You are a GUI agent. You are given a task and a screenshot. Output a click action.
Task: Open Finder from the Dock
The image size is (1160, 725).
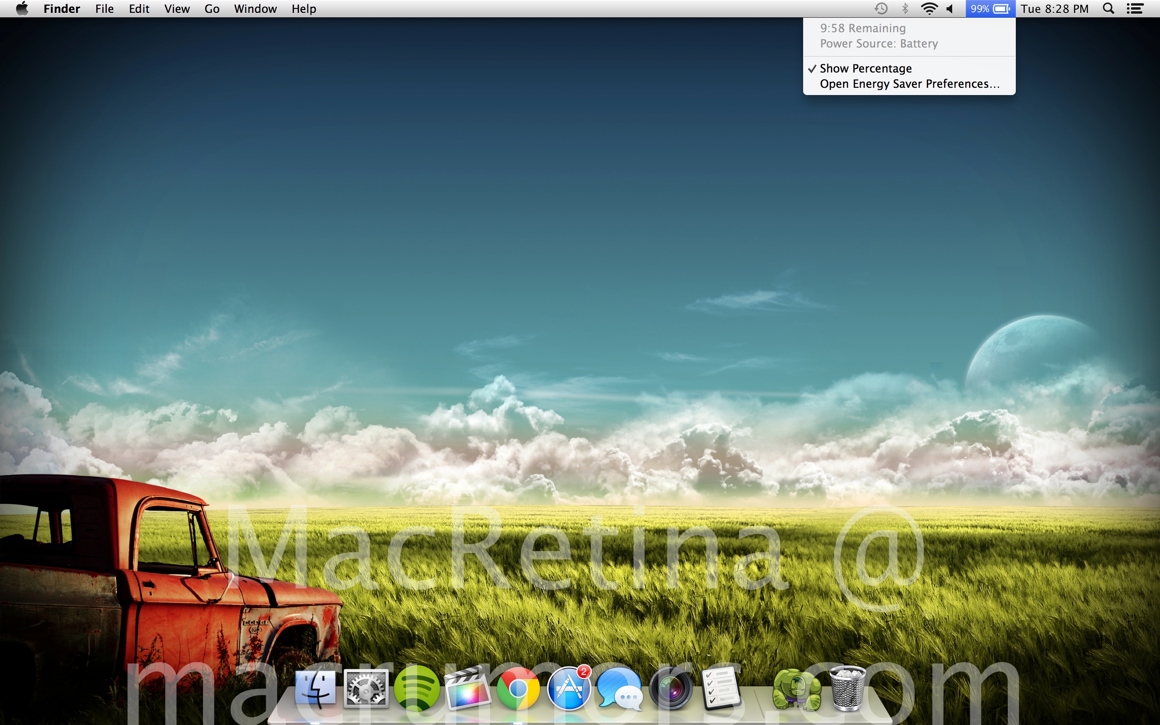(315, 689)
